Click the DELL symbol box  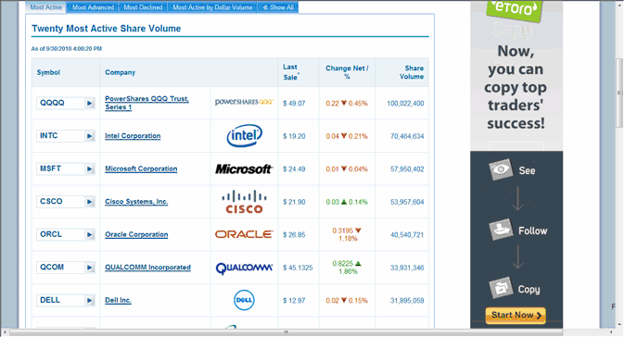65,301
